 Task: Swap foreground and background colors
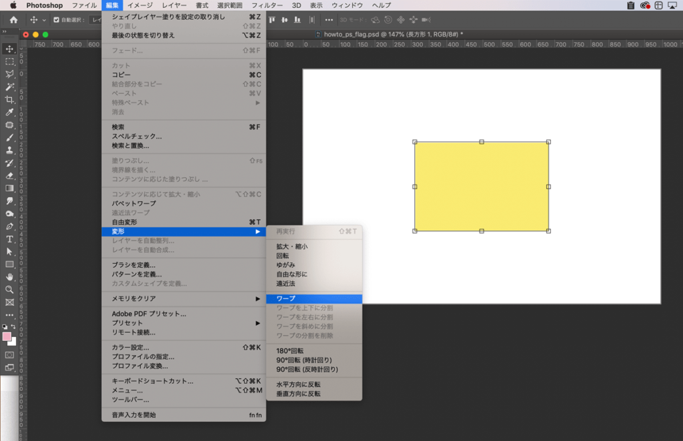tap(14, 328)
